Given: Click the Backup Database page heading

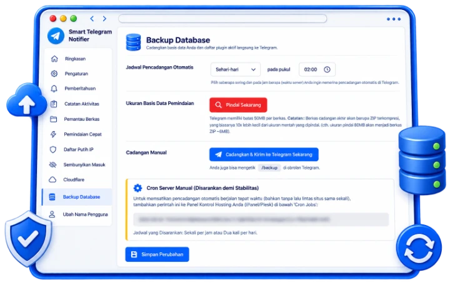Looking at the screenshot, I should (x=178, y=40).
